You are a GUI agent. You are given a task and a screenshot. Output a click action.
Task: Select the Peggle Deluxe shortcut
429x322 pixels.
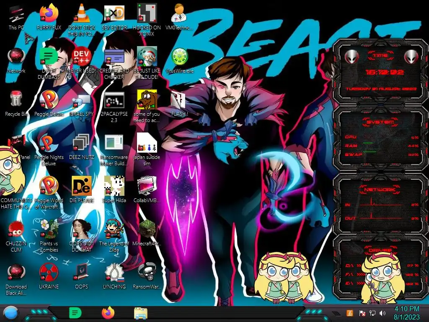49,104
